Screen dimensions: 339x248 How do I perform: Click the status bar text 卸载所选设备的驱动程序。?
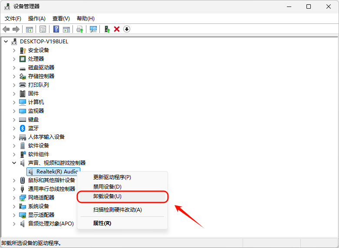pos(31,243)
